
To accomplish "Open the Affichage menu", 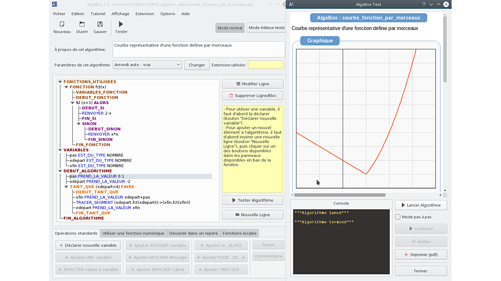I will point(120,14).
